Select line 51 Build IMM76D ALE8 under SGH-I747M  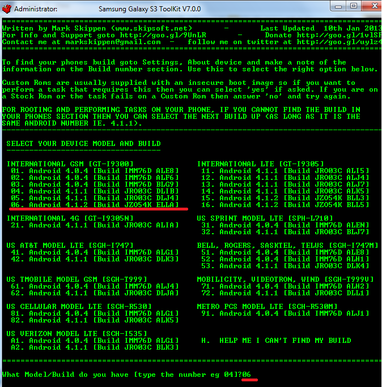(285, 252)
